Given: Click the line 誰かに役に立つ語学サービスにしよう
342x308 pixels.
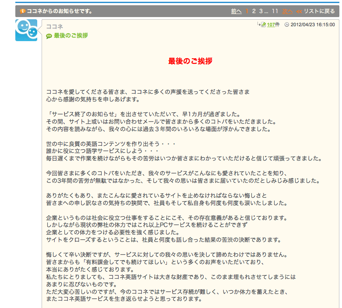Looking at the screenshot, I should (102, 151).
